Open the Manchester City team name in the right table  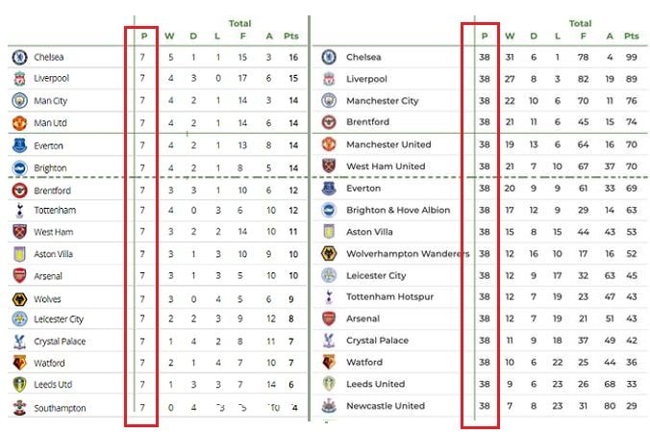(x=382, y=101)
